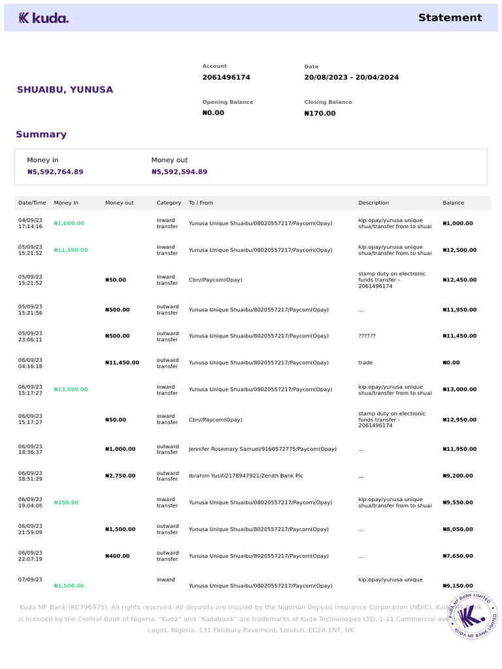Image resolution: width=502 pixels, height=669 pixels.
Task: Click the Kuda logo in the header
Action: point(44,18)
